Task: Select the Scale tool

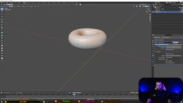Action: (2, 19)
